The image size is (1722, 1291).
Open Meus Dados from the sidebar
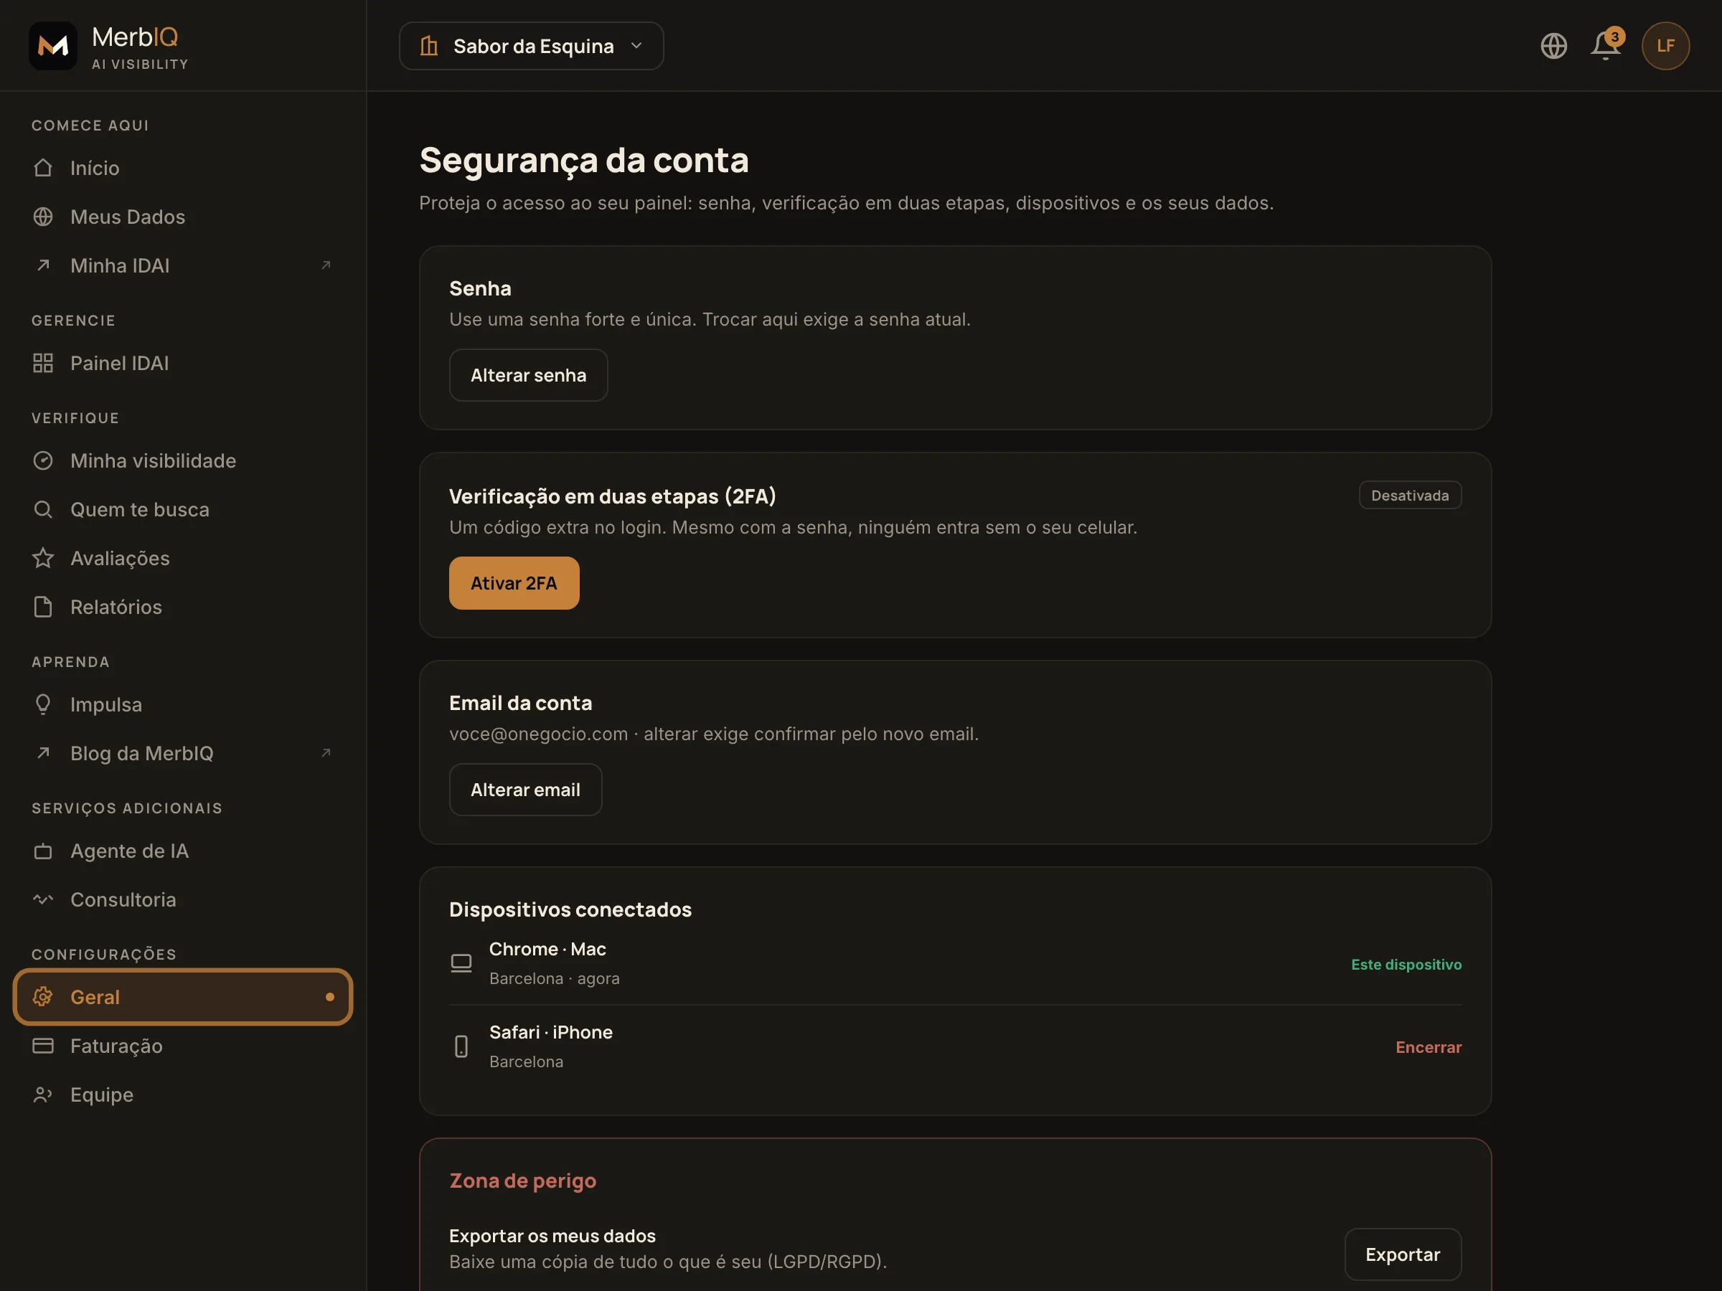point(183,217)
